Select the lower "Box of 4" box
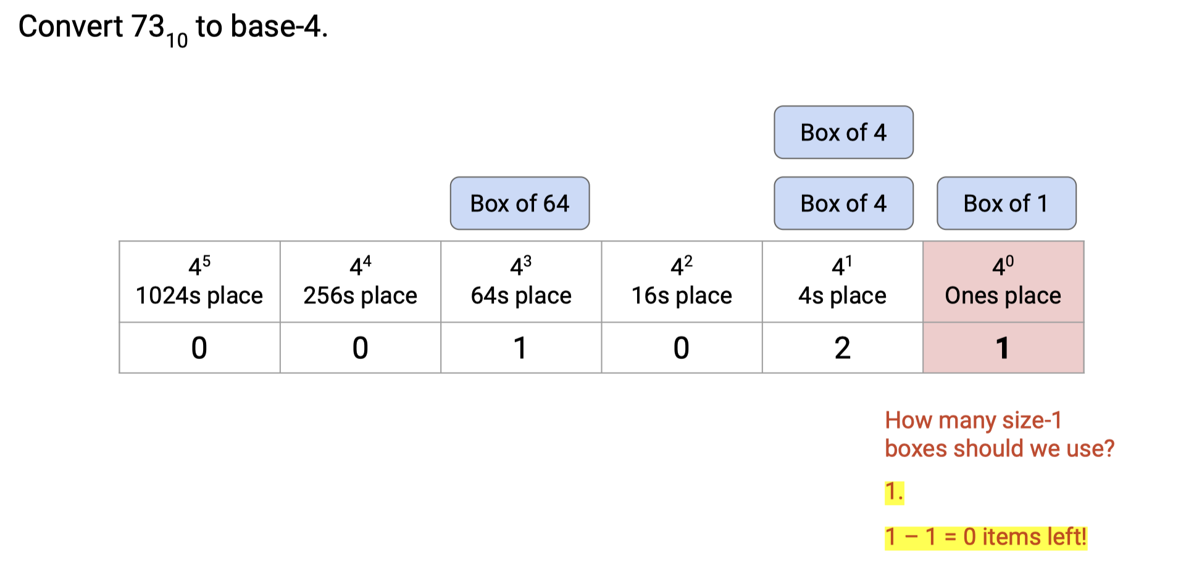The image size is (1194, 565). click(843, 204)
